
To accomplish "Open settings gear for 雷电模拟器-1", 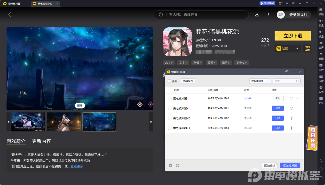I will pyautogui.click(x=291, y=108).
